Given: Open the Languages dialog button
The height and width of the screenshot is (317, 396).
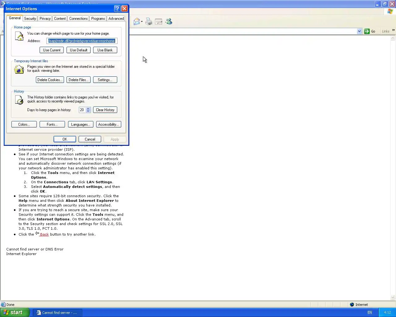Looking at the screenshot, I should pos(80,124).
